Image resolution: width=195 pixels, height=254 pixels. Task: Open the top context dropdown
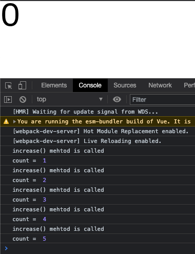69,99
